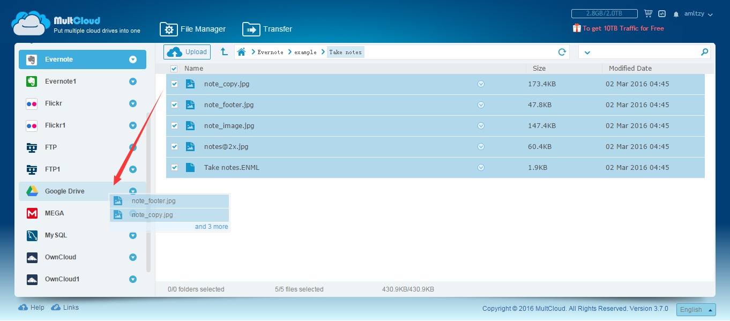Select the notes@2x.jpg file name
Image resolution: width=730 pixels, height=321 pixels.
(226, 147)
